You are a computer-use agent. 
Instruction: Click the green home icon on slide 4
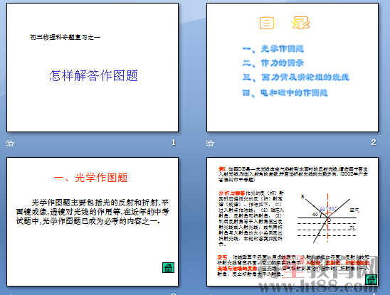(x=371, y=279)
